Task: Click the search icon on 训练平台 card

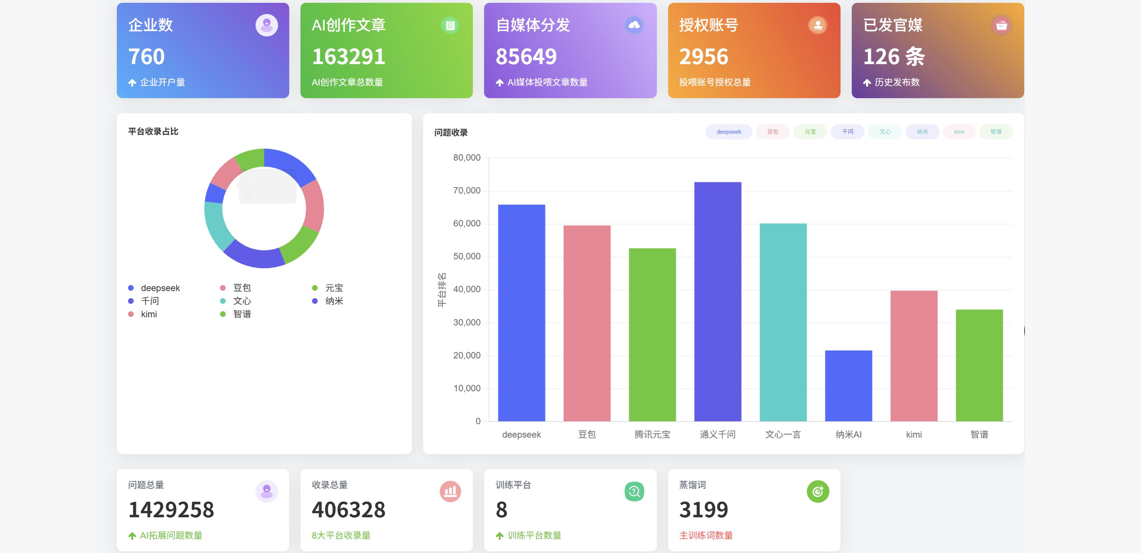Action: coord(634,491)
